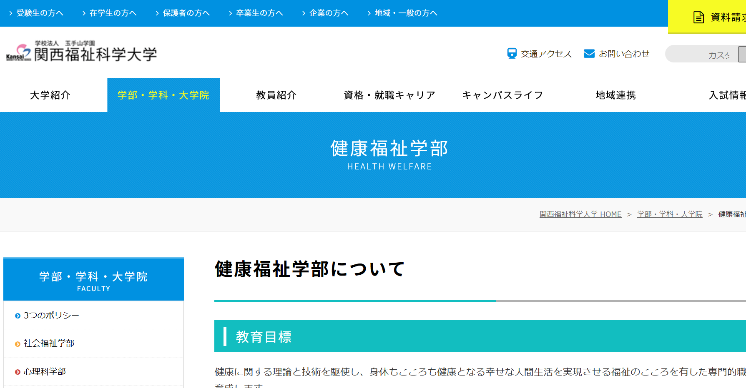
Task: Click the paragraph starting 健康に関する理論
Action: coord(480,377)
